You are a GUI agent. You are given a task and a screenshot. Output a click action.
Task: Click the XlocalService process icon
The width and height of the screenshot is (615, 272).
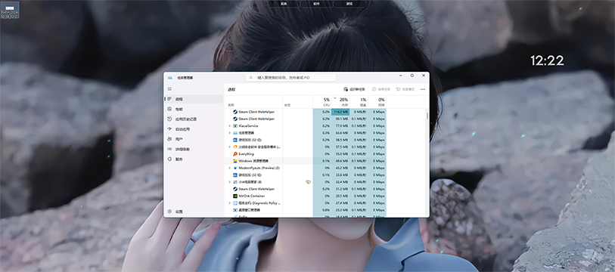click(x=235, y=126)
